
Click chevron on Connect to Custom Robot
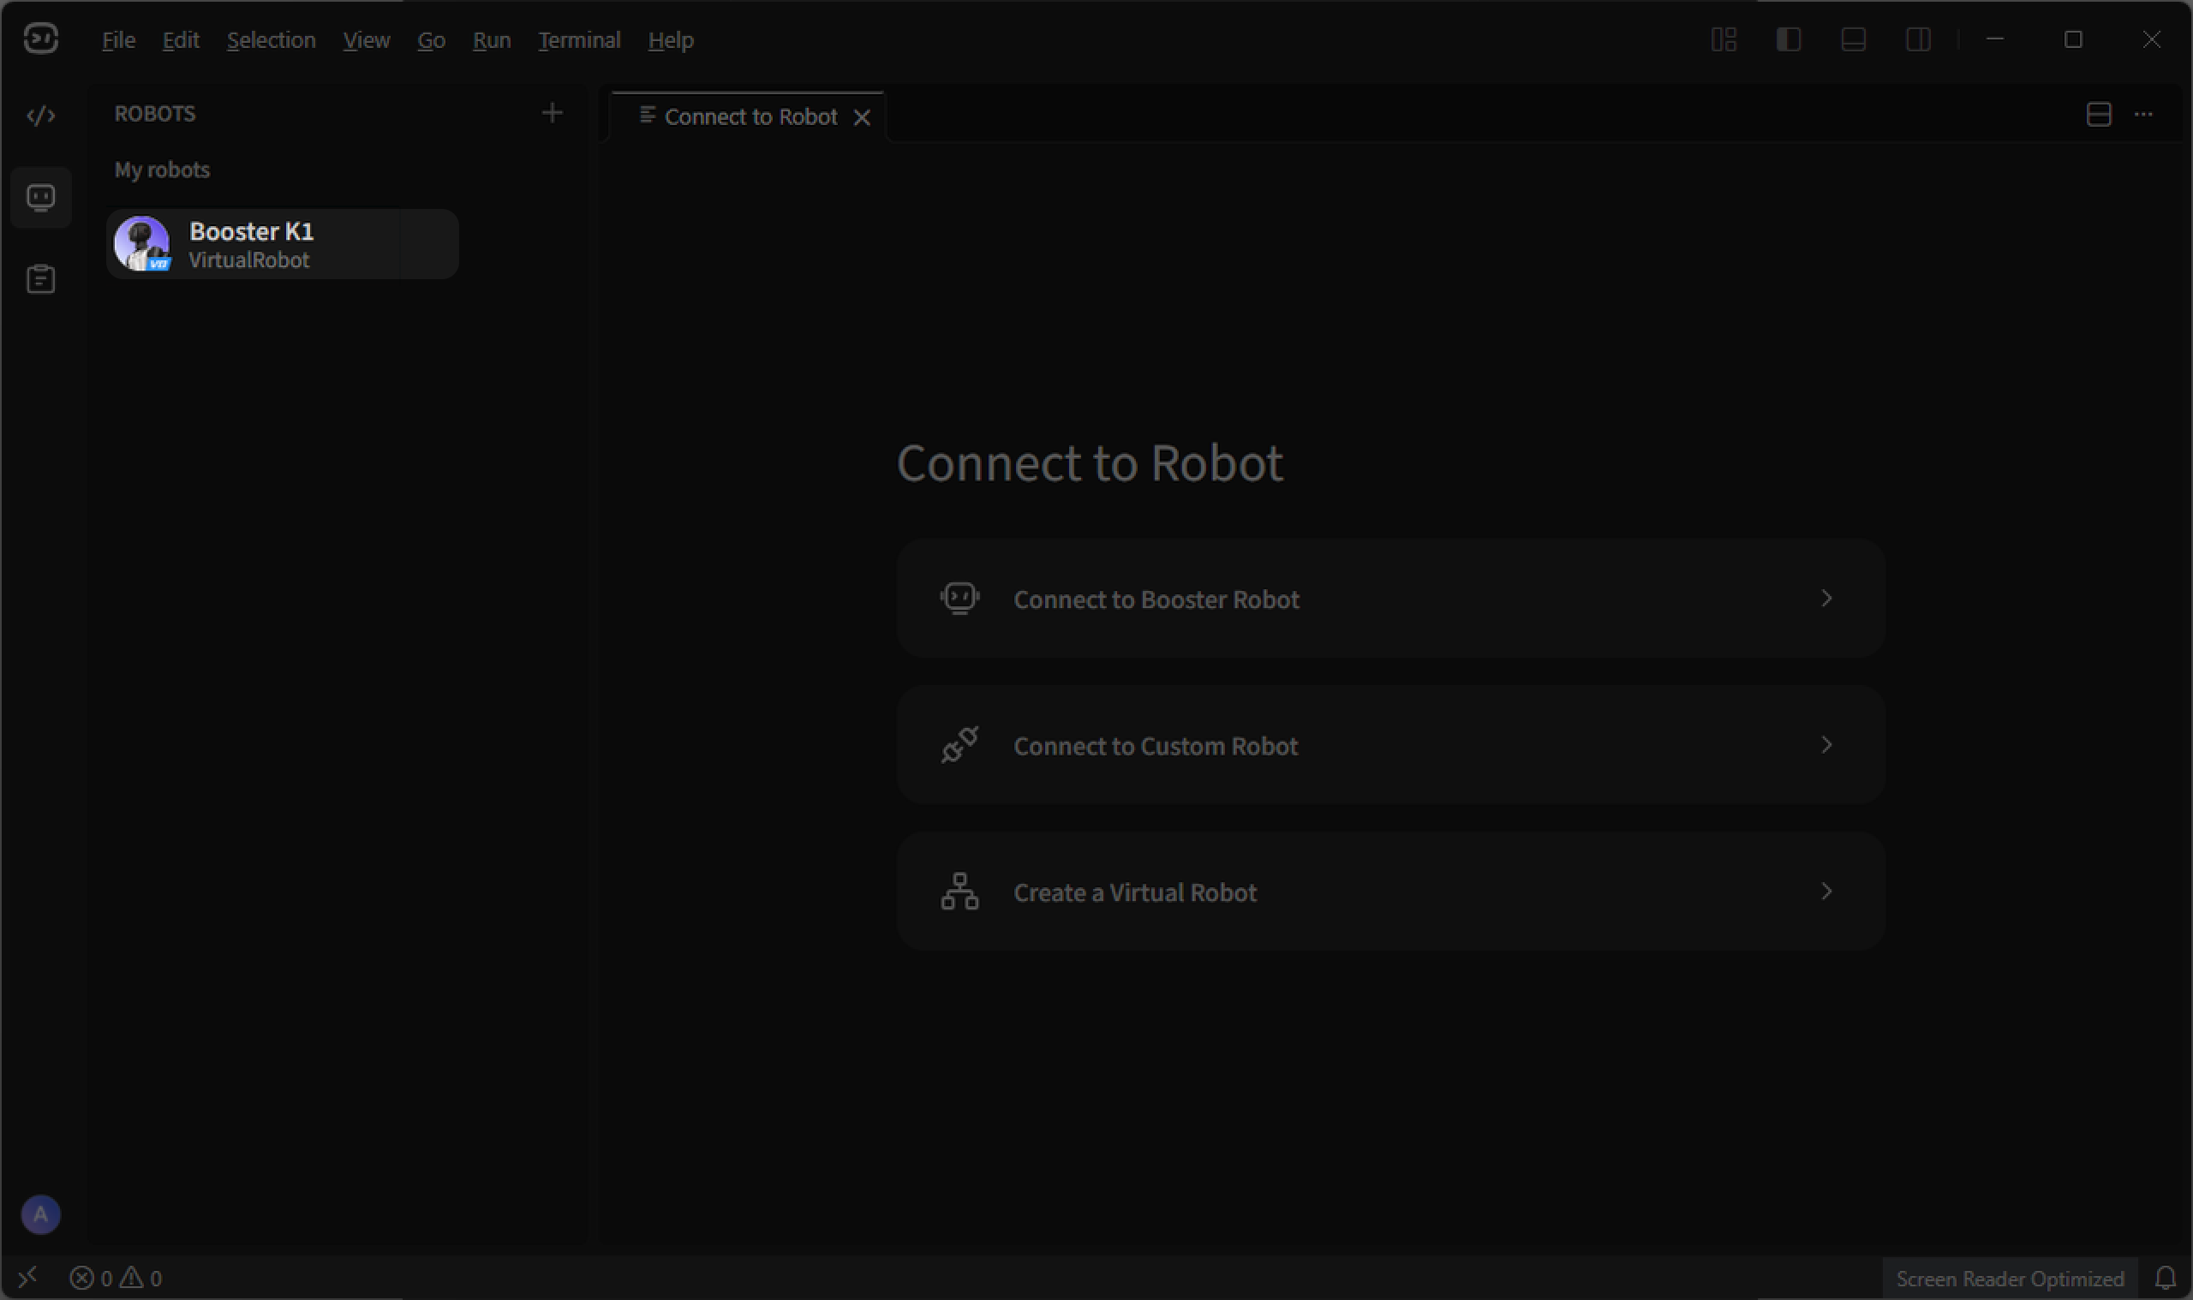click(x=1826, y=744)
